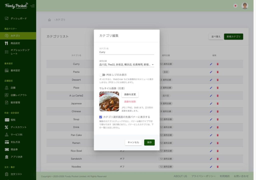
Task: Select カテゴリ in the sidebar
Action: tap(18, 35)
